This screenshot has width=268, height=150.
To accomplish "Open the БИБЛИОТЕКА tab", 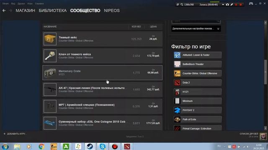I will coord(53,10).
